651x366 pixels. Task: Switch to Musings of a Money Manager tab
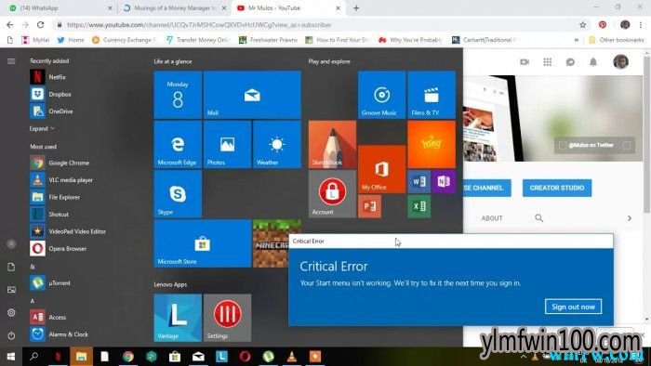pyautogui.click(x=175, y=7)
